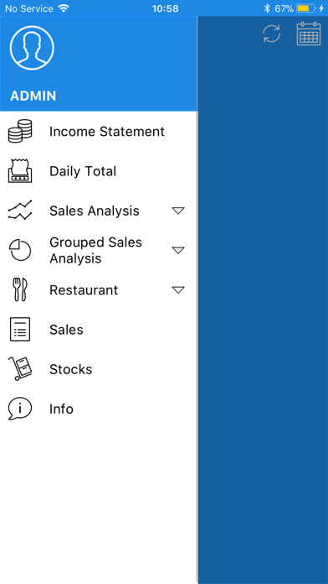Viewport: 328px width, 584px height.
Task: Tap the dimmed area to close drawer
Action: (263, 316)
